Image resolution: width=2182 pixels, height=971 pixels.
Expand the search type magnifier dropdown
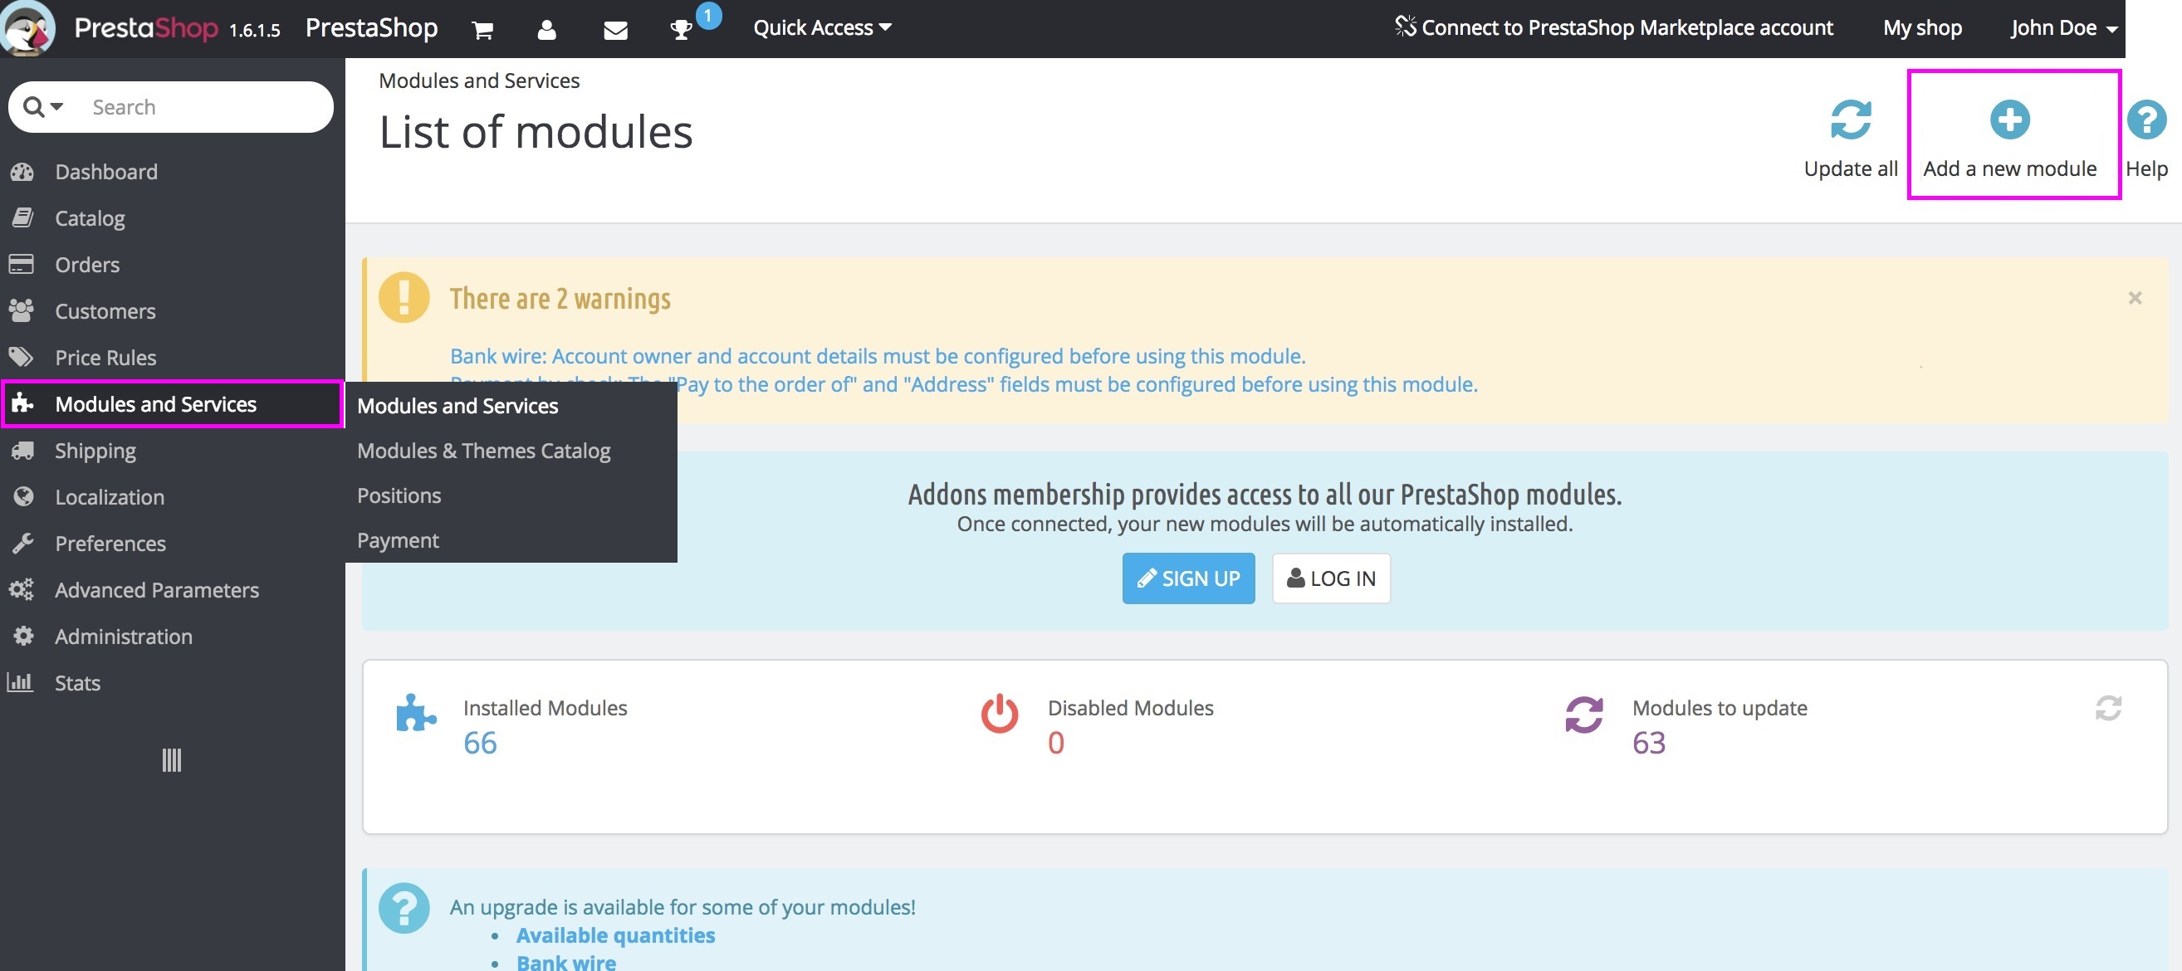[42, 107]
